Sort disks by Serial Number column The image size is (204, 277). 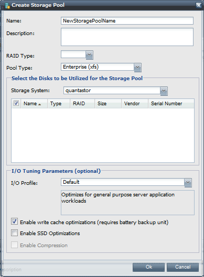pyautogui.click(x=171, y=104)
